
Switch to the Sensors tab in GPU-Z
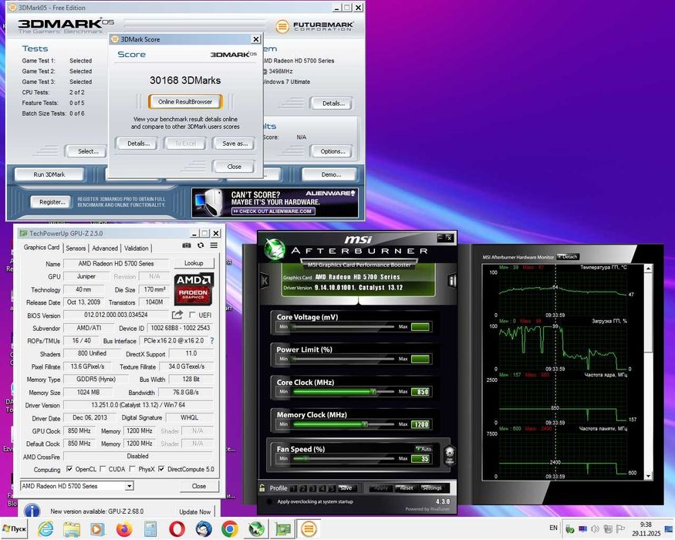(76, 248)
